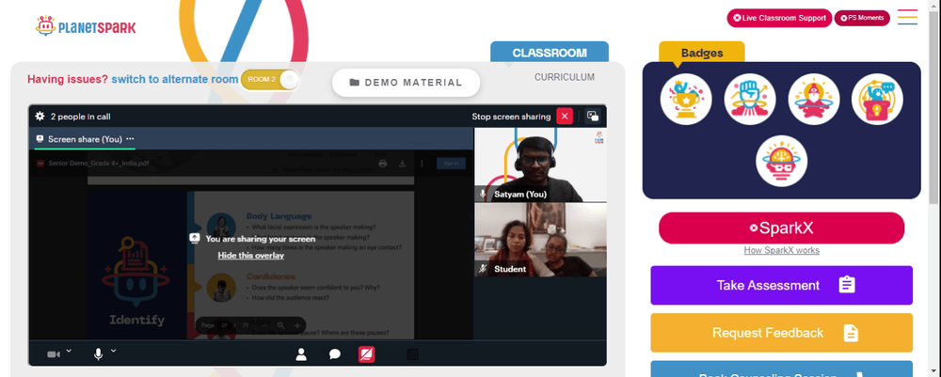The width and height of the screenshot is (941, 377).
Task: Open the DEMO MATERIAL button
Action: pos(407,83)
